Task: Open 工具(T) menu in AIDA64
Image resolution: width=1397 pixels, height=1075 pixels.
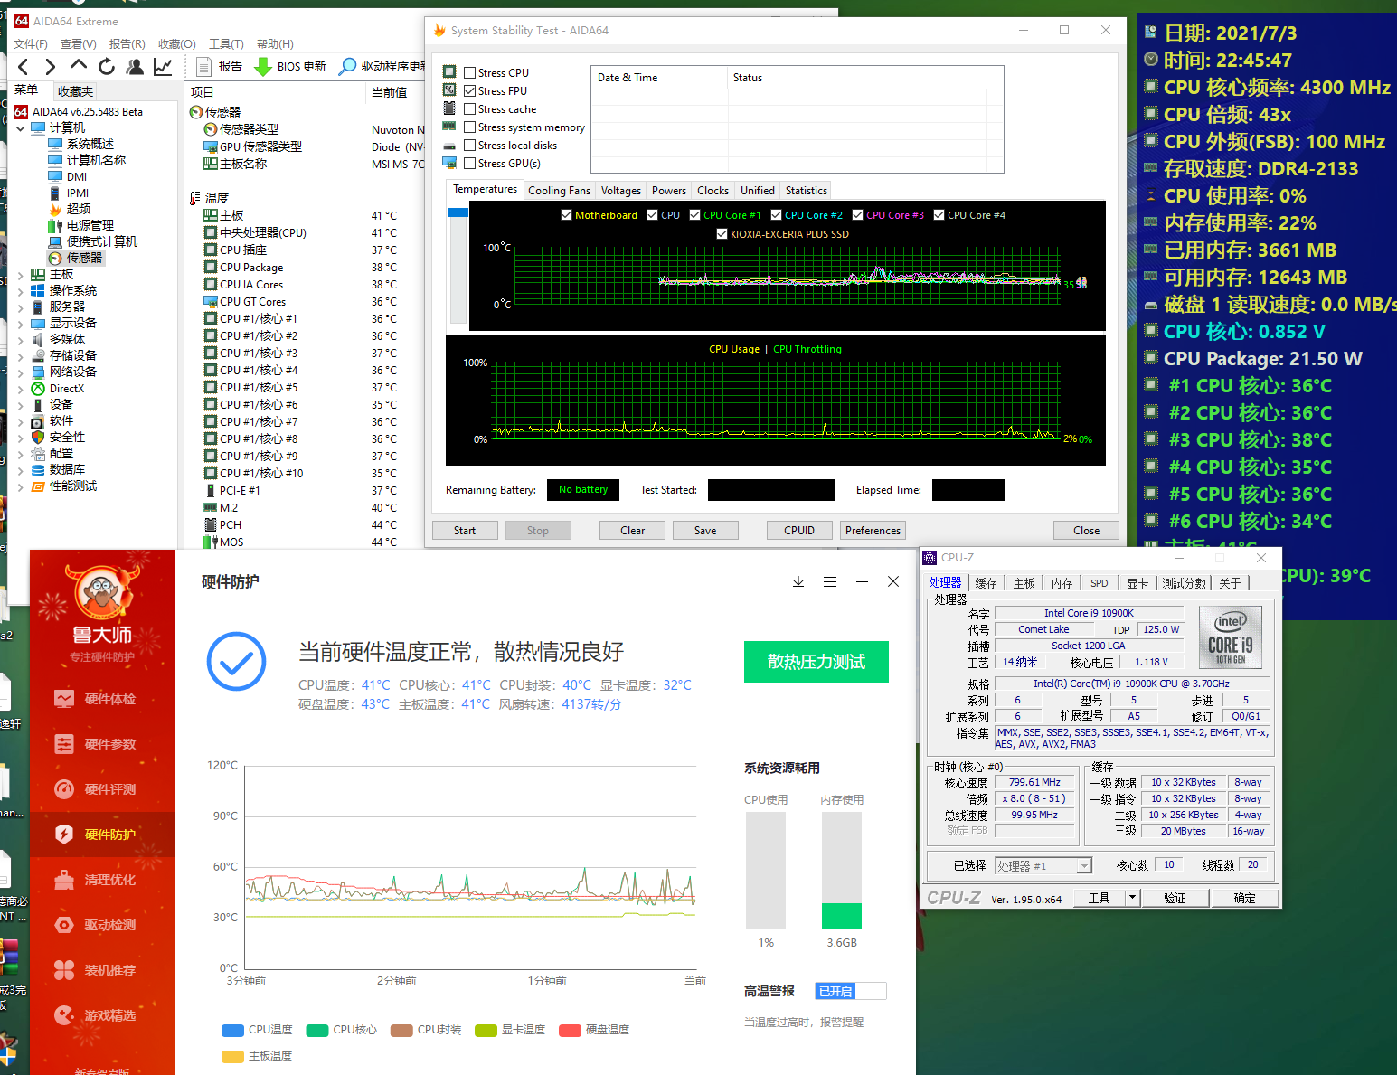Action: click(x=226, y=43)
